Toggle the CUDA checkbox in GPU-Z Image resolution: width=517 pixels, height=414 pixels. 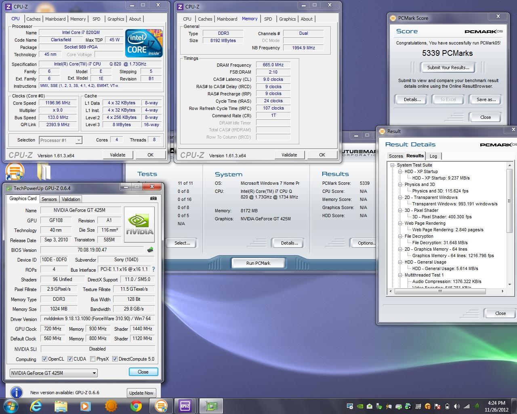70,359
